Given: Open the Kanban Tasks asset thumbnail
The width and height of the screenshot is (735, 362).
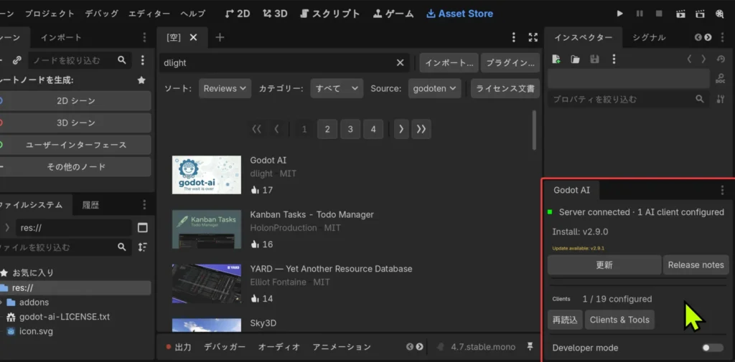Looking at the screenshot, I should pos(206,229).
